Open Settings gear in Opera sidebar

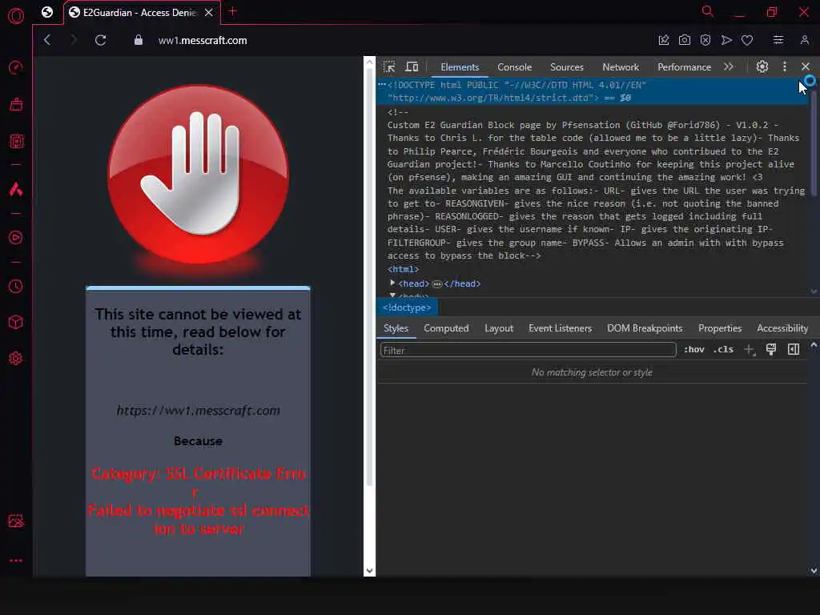tap(16, 358)
